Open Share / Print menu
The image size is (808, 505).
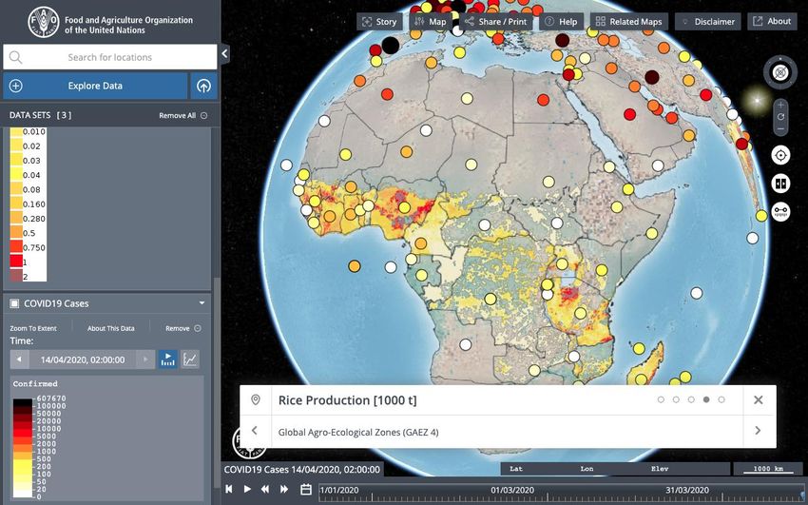(497, 22)
